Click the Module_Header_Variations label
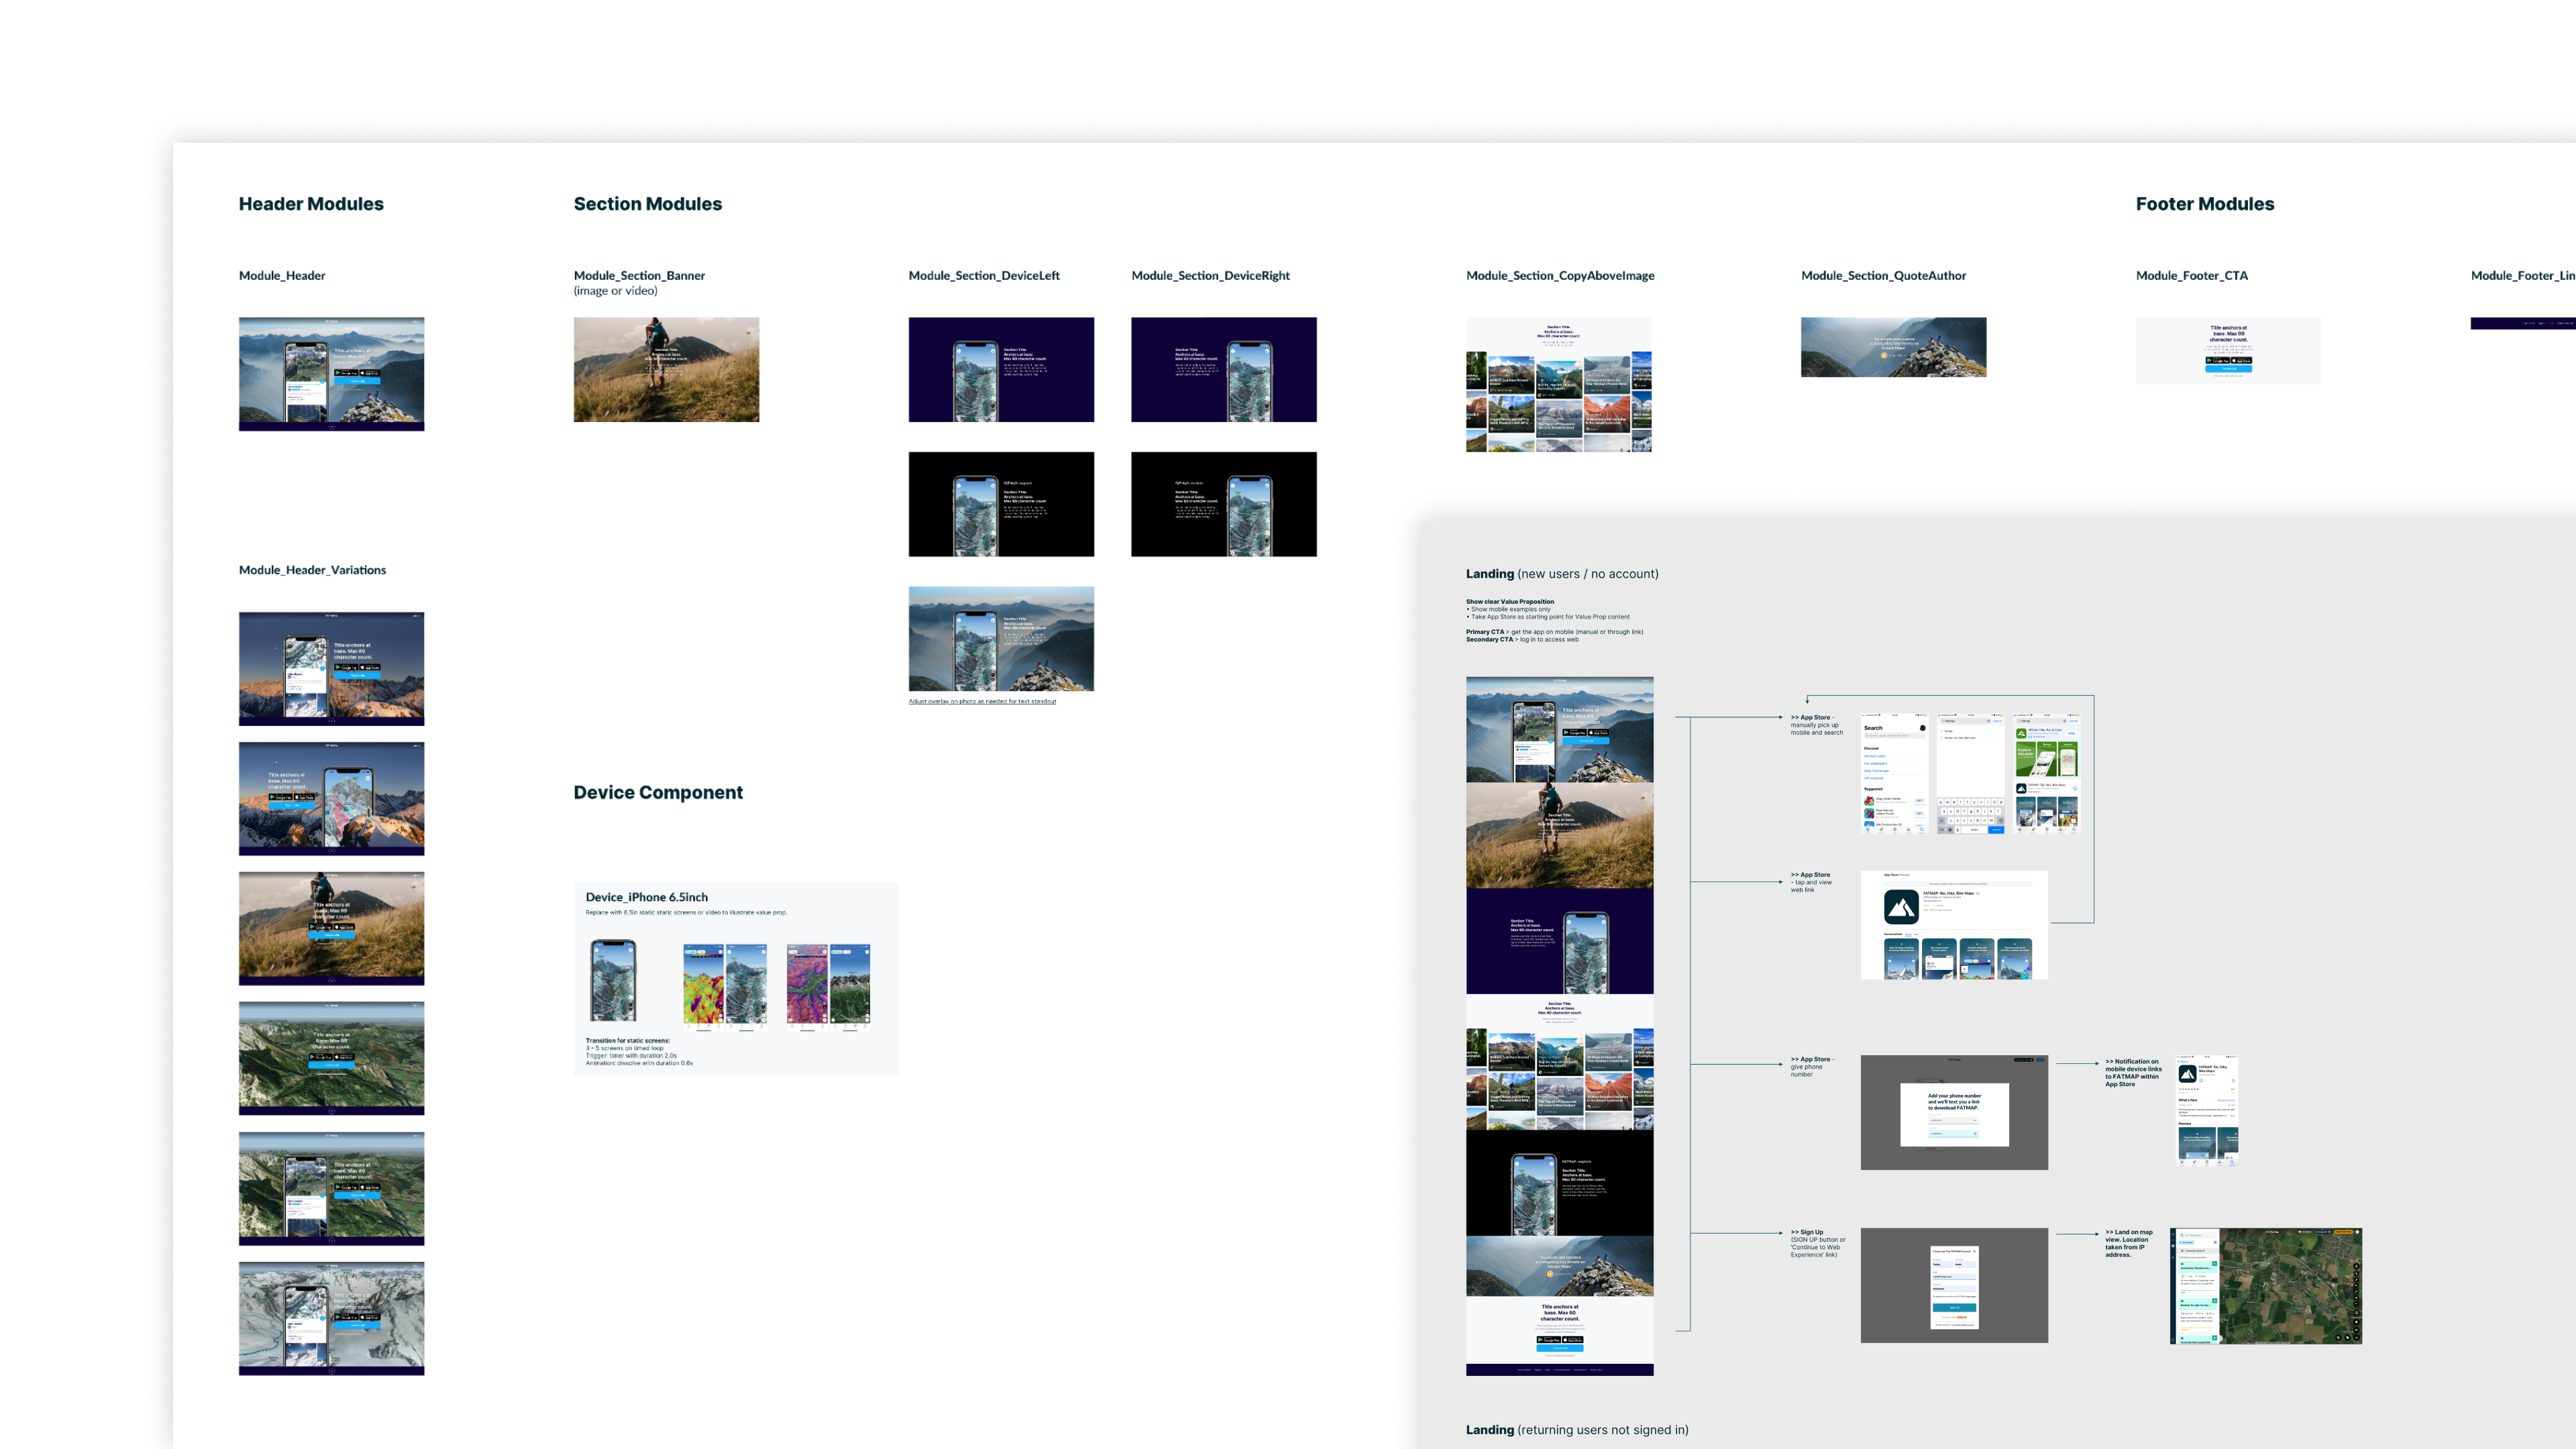 312,570
